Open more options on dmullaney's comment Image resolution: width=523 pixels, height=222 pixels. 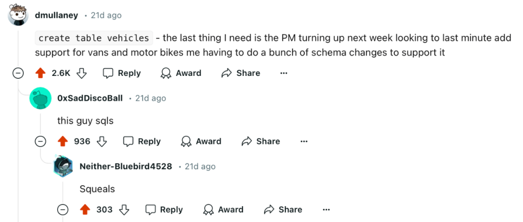284,73
